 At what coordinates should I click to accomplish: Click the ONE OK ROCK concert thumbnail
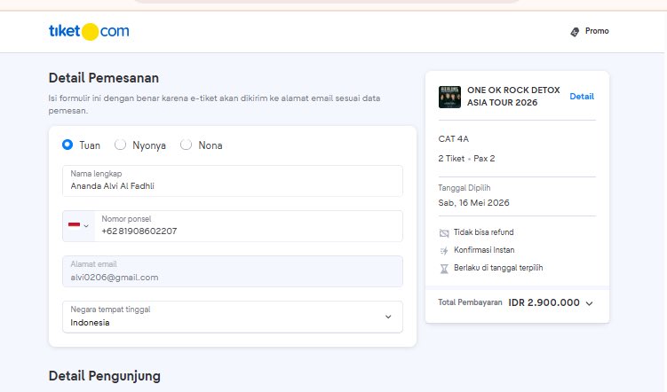click(x=449, y=97)
